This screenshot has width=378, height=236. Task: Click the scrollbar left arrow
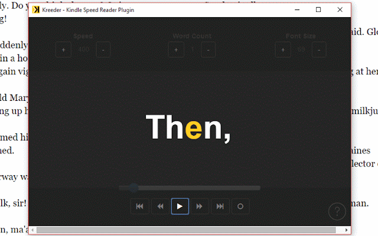32,230
